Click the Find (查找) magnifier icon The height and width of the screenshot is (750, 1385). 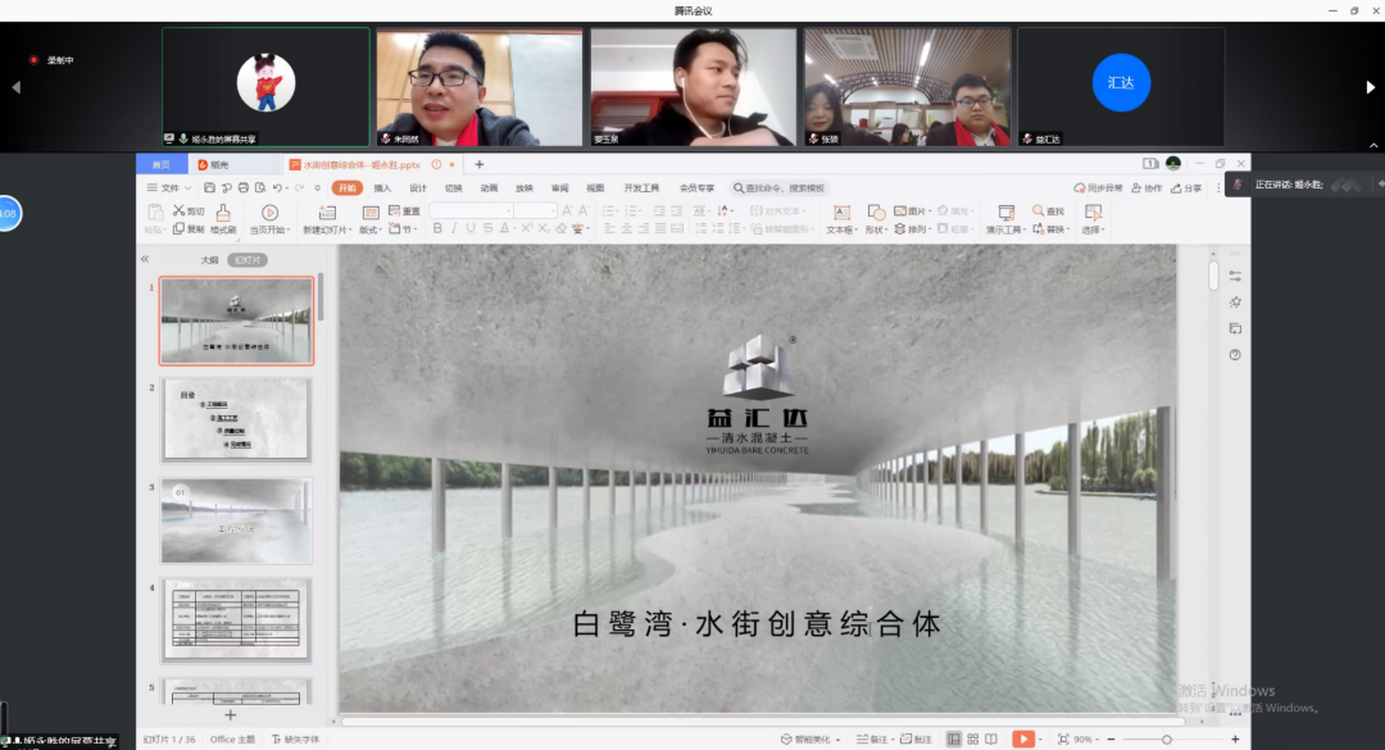coord(1038,210)
